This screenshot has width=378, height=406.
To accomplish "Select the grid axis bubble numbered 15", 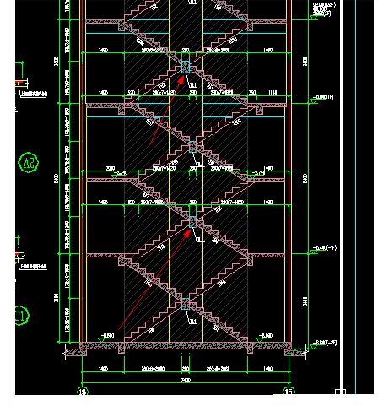I will (289, 392).
